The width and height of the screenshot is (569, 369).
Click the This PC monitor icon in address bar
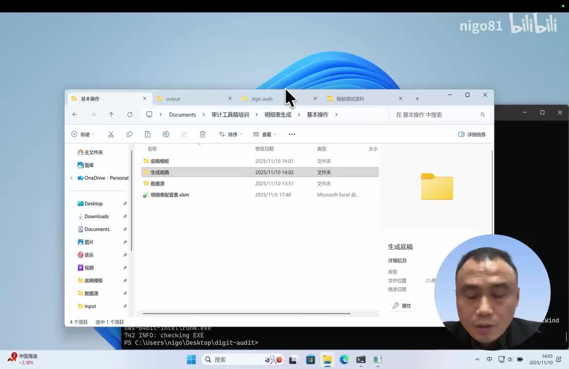point(149,114)
